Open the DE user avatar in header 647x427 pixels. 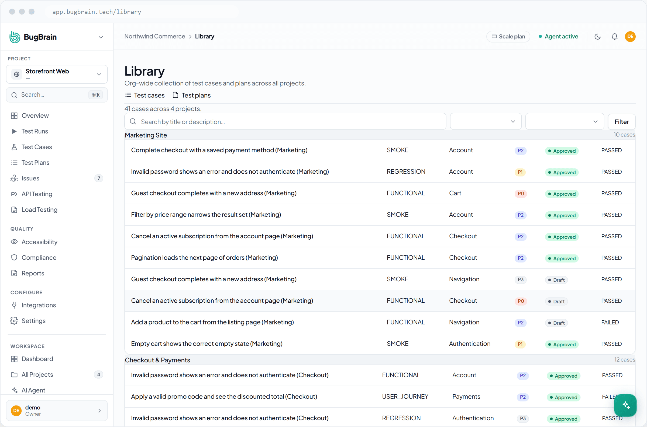click(x=630, y=37)
